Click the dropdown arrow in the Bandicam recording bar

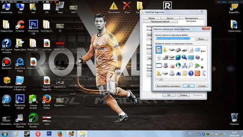tap(43, 2)
